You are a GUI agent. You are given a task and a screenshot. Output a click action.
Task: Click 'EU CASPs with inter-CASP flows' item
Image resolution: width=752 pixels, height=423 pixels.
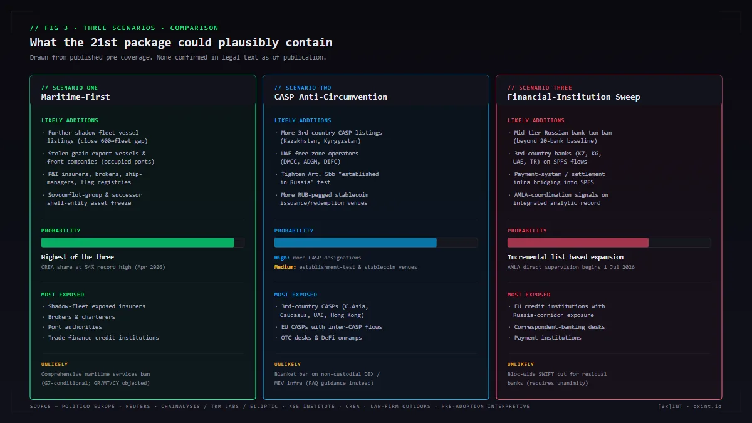328,327
